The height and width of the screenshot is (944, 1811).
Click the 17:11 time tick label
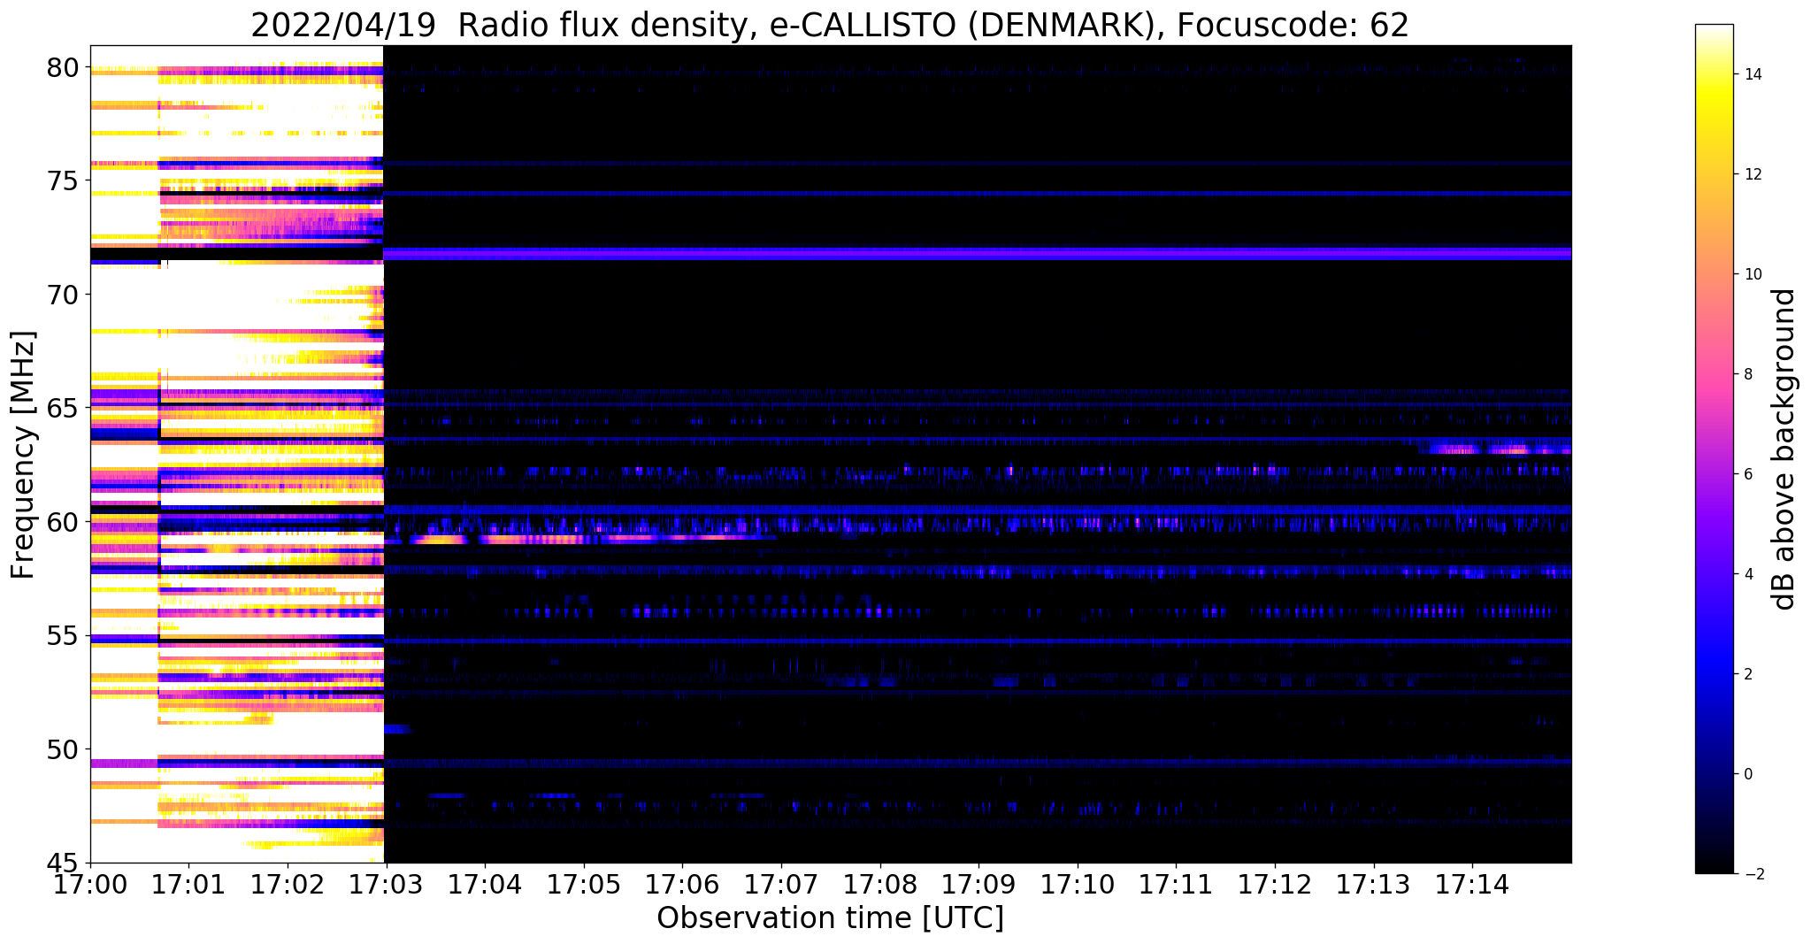click(1177, 884)
